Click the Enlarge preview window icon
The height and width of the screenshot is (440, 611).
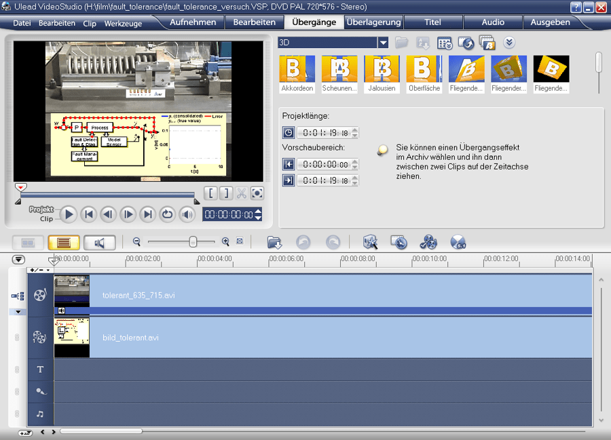[x=257, y=193]
